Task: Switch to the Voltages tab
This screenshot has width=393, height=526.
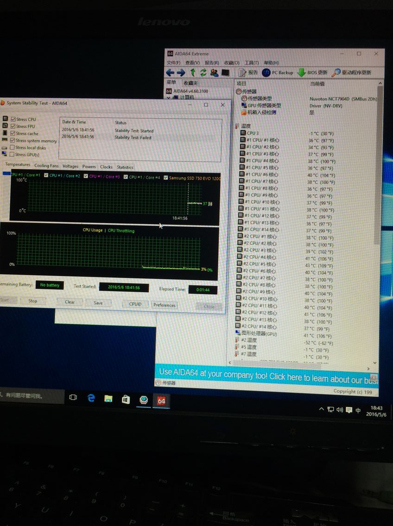Action: 70,166
